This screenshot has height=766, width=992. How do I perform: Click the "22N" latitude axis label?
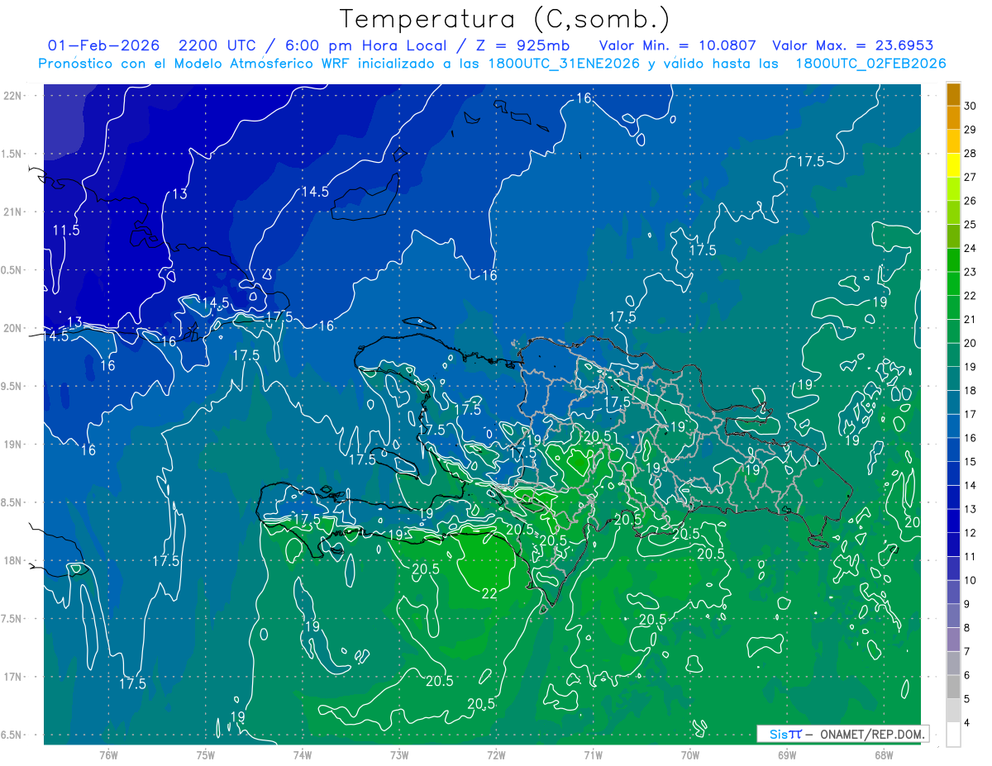(x=13, y=96)
